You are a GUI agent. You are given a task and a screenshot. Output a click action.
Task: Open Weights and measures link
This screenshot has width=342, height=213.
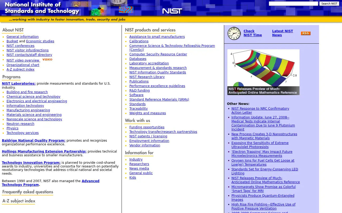coord(147,113)
